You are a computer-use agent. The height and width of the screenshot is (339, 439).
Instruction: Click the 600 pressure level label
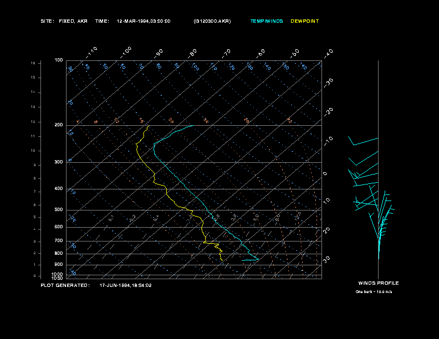click(59, 227)
